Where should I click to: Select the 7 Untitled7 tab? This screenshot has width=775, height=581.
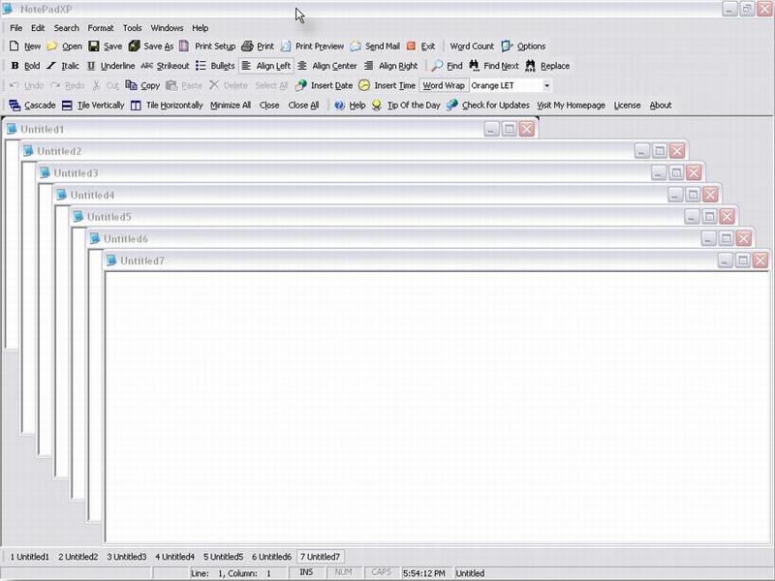(x=321, y=557)
